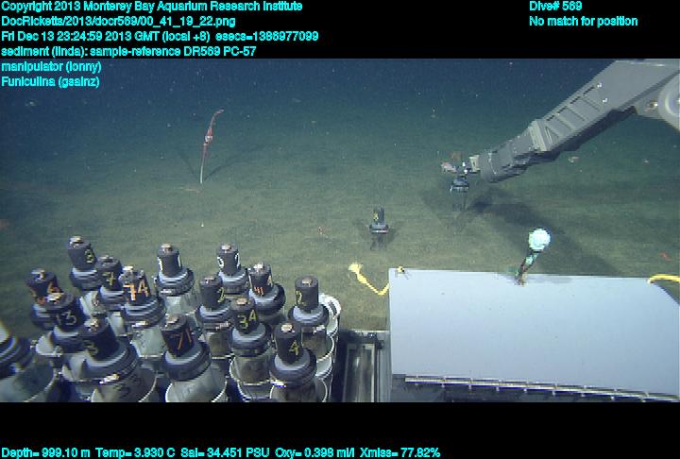
Task: Select the push core labeled 71
Action: [181, 338]
